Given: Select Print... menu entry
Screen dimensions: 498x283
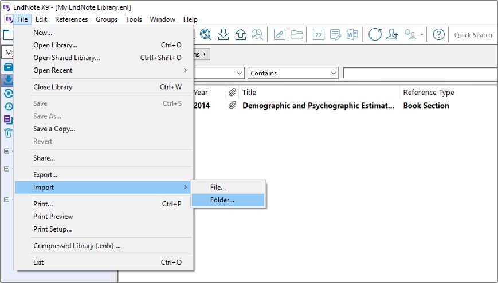Looking at the screenshot, I should tap(104, 204).
